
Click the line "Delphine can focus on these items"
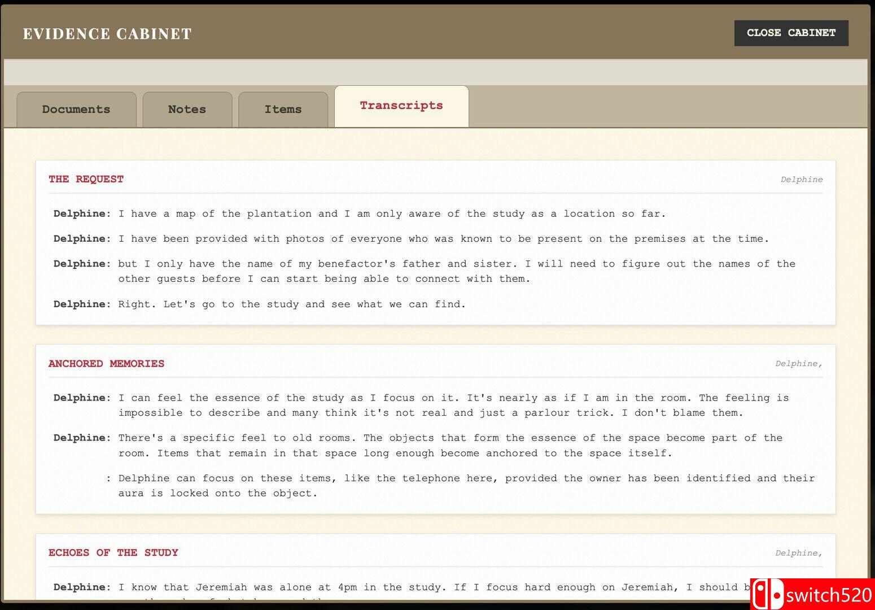[466, 486]
